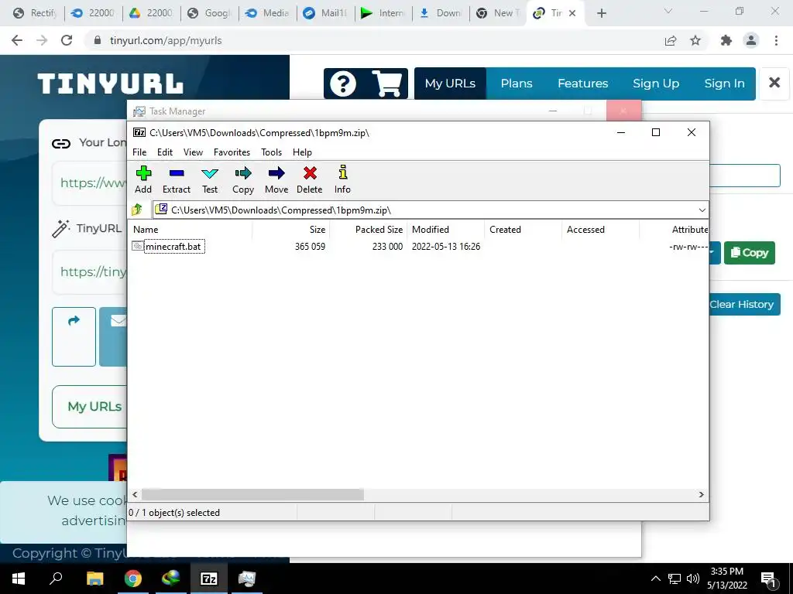Click the TinyURL logo
Image resolution: width=793 pixels, height=594 pixels.
pos(110,84)
